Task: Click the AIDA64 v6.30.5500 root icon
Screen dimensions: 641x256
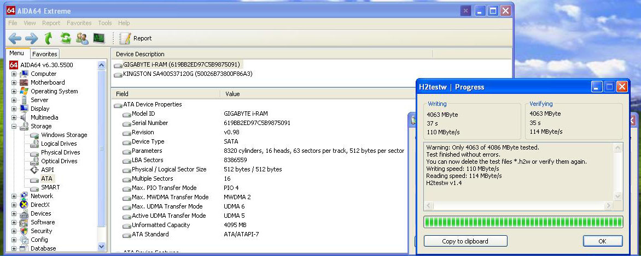Action: coord(14,65)
